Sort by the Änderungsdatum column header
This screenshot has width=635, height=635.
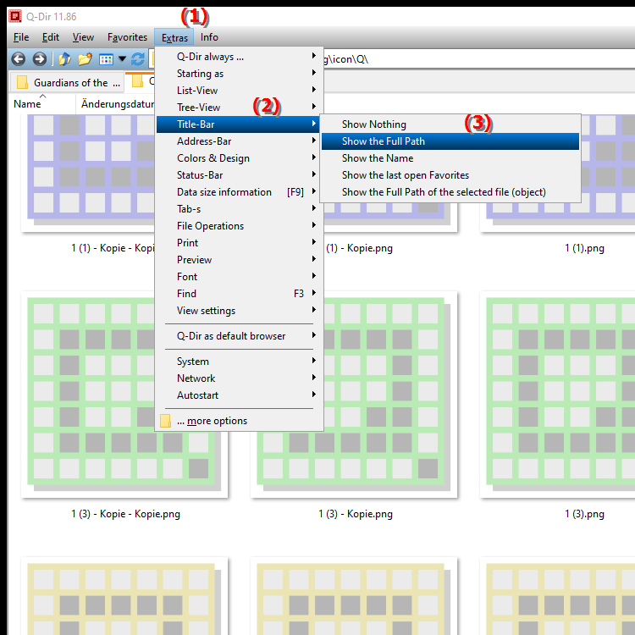(x=115, y=104)
